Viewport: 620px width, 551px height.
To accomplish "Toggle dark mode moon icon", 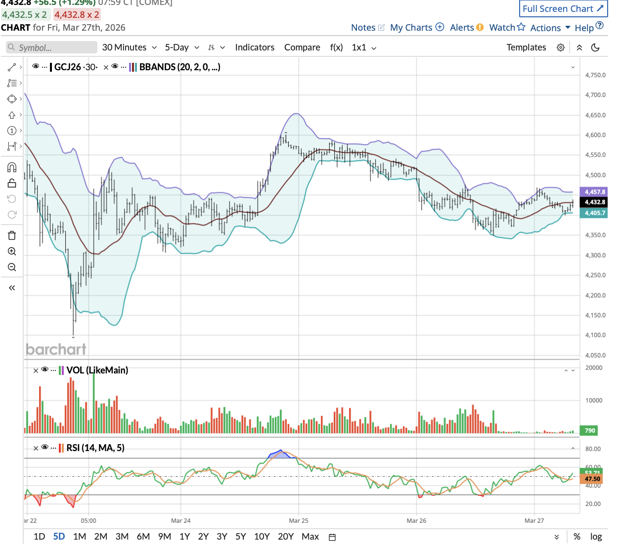I will (595, 47).
